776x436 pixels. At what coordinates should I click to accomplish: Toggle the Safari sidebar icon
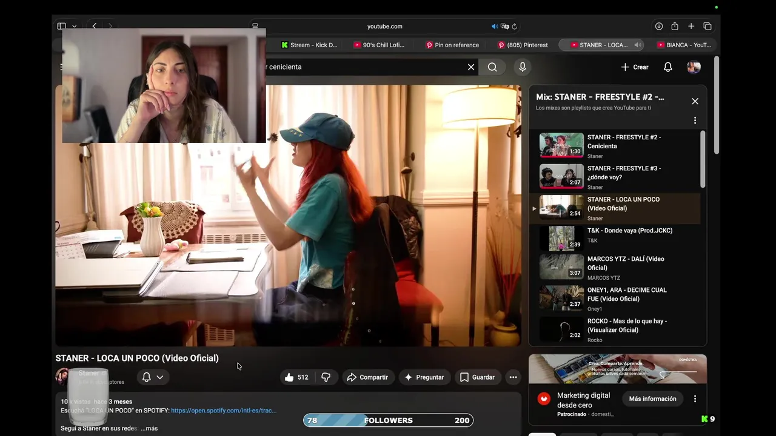pyautogui.click(x=61, y=26)
